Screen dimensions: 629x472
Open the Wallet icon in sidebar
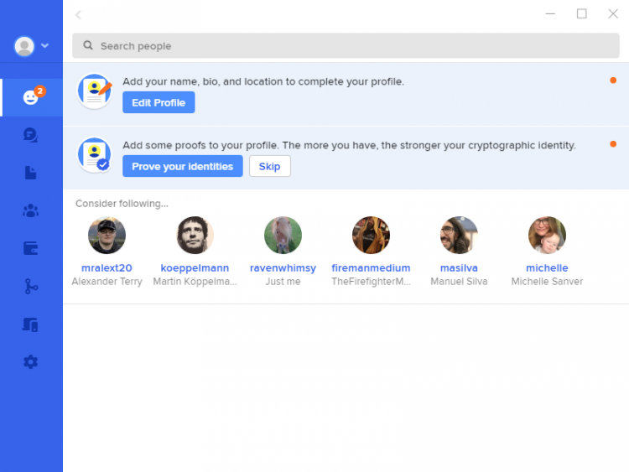coord(31,248)
